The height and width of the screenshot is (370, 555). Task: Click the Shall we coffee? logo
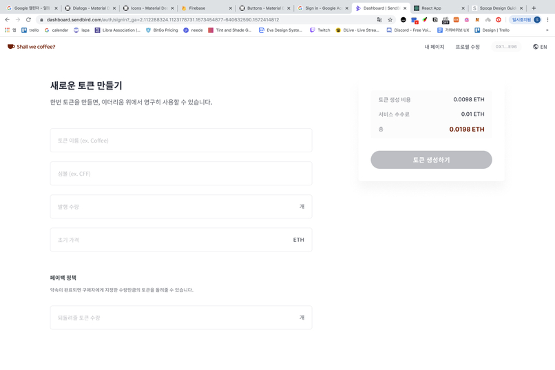(x=32, y=47)
